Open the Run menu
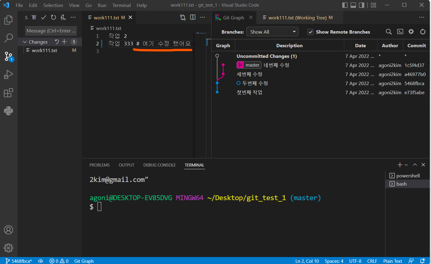Viewport: 431px width, 264px height. tap(102, 5)
